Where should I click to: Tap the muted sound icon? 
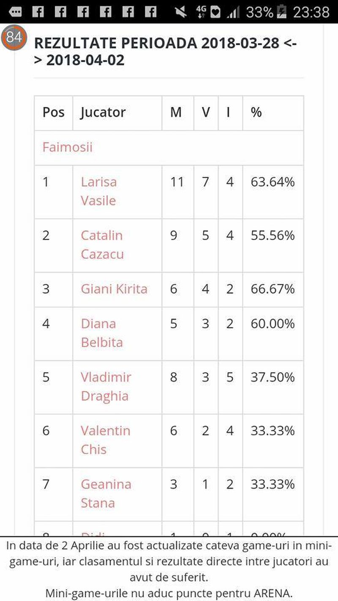tap(181, 12)
